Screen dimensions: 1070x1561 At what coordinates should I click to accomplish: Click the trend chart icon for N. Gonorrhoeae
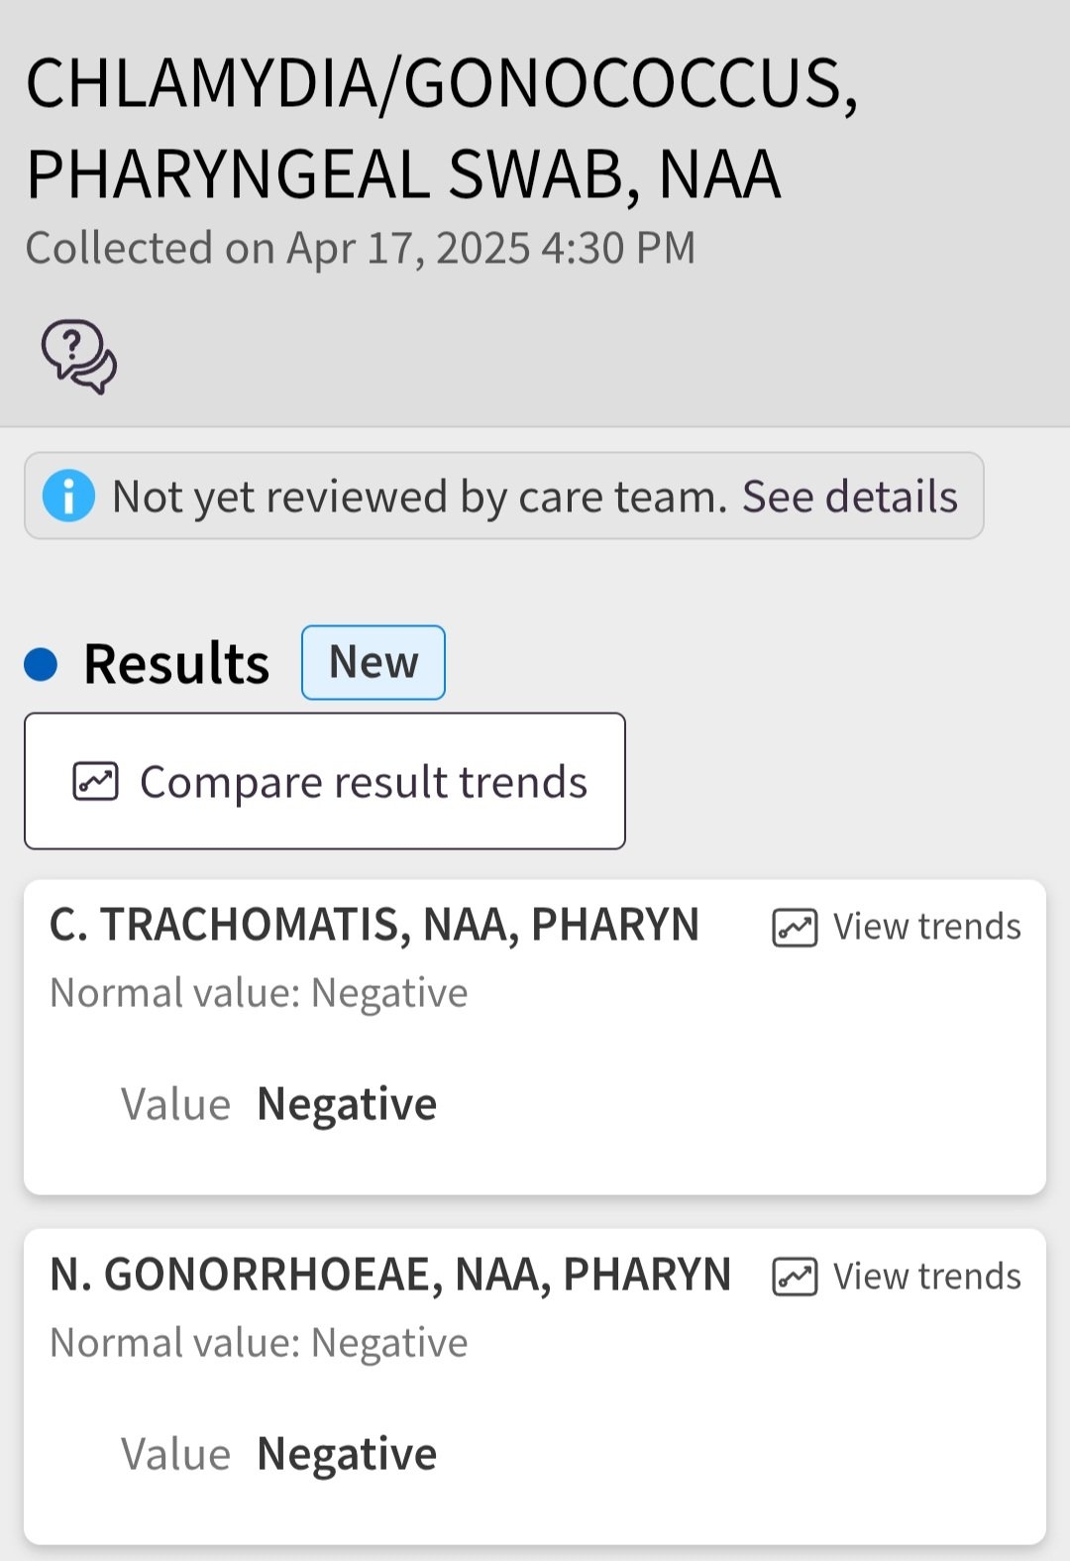pos(795,1277)
